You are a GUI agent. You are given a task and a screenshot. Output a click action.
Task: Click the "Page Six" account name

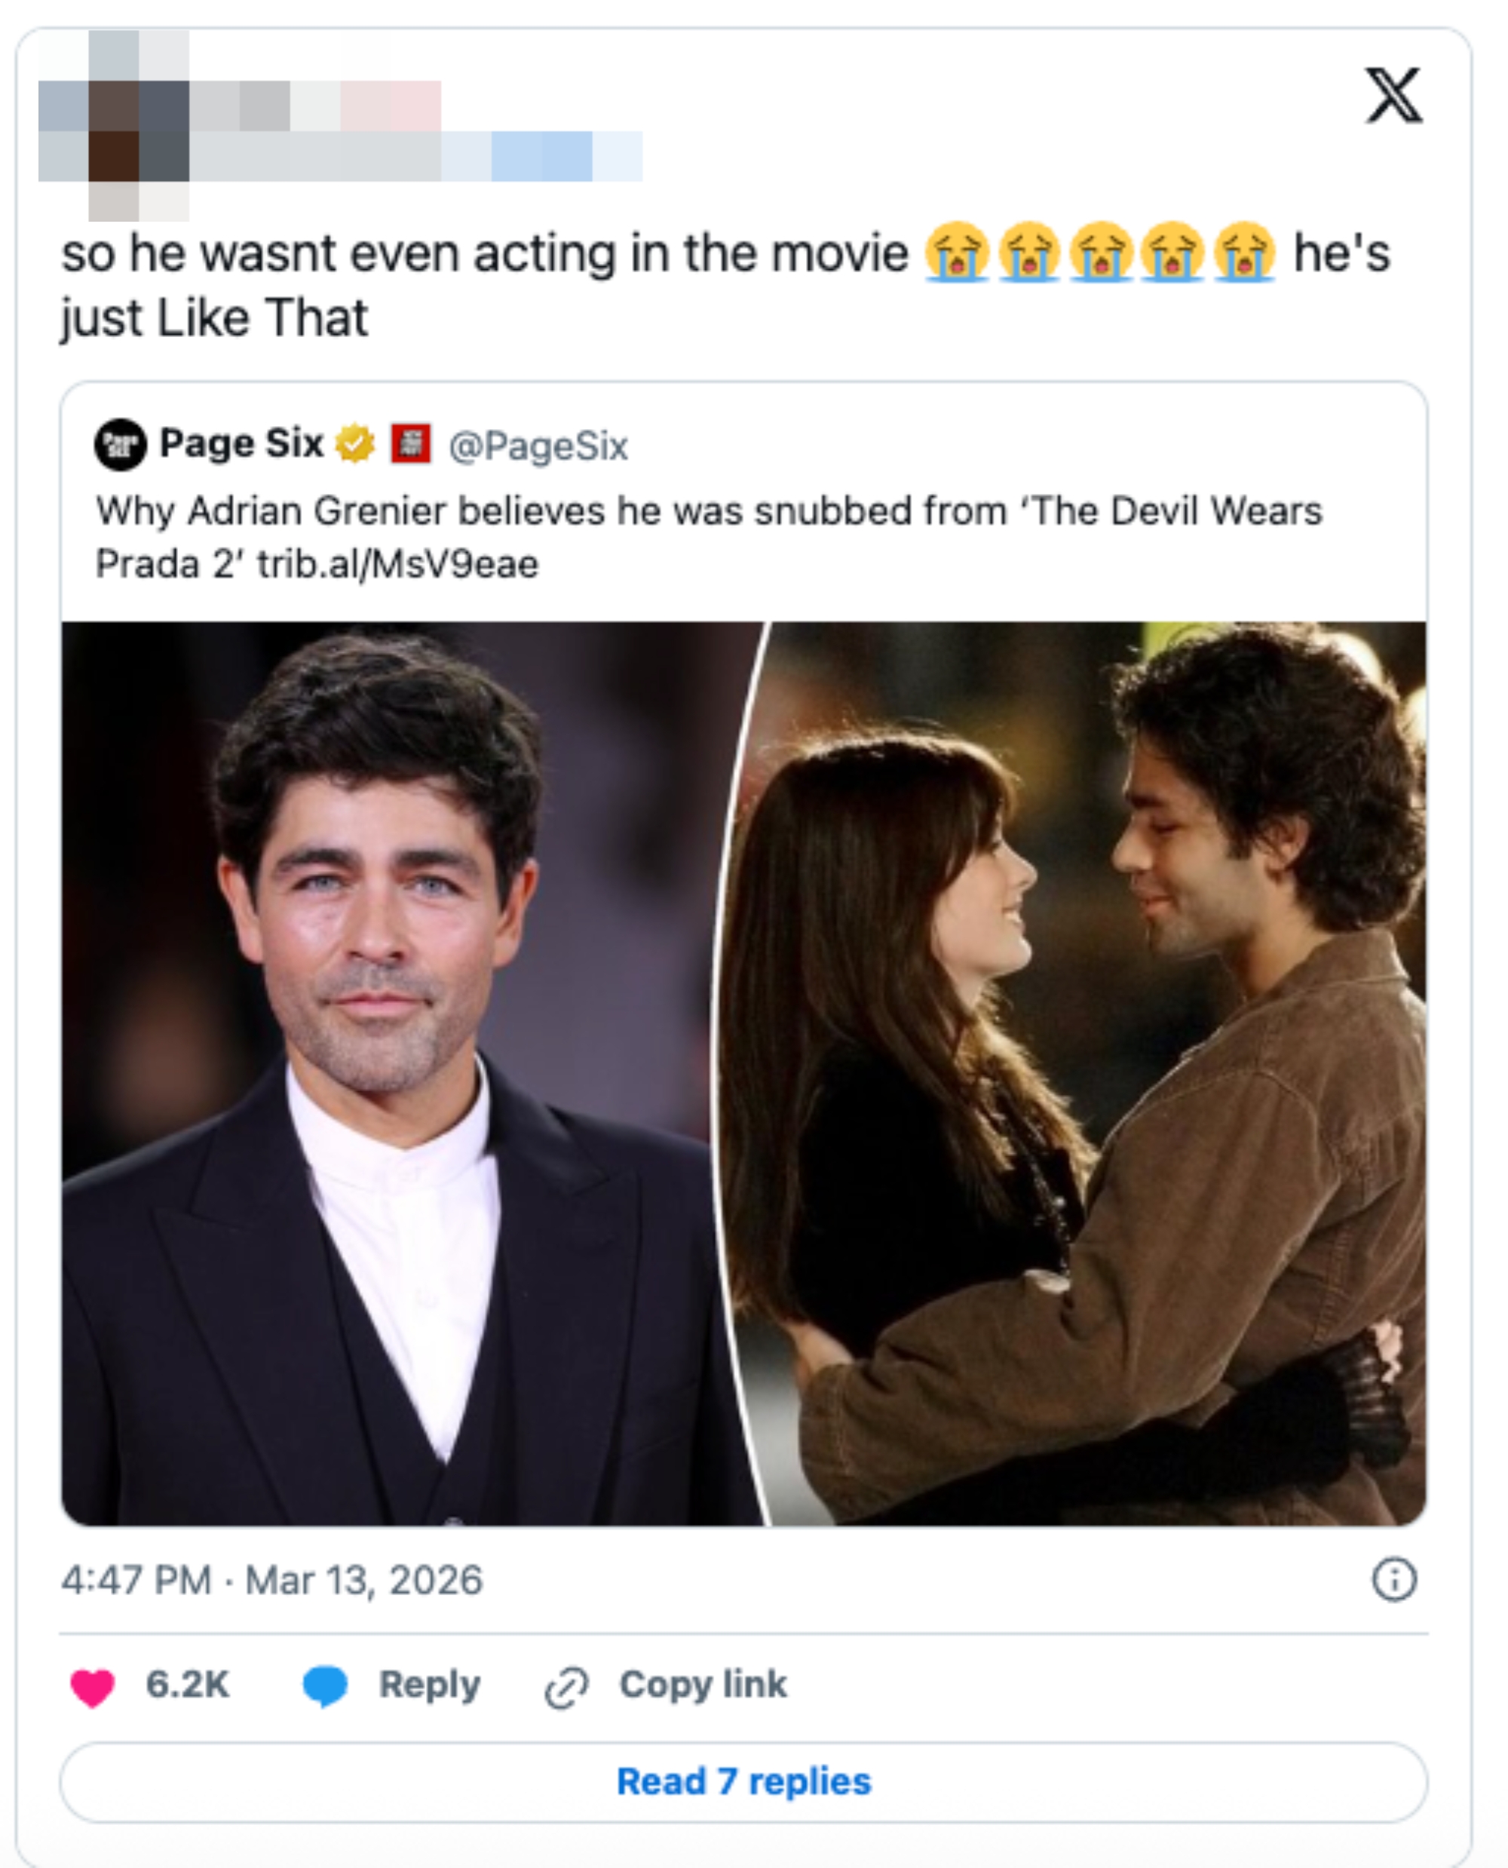pos(241,444)
